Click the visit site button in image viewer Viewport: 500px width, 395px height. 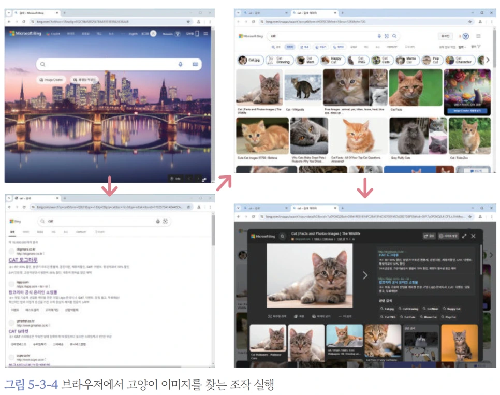point(448,236)
